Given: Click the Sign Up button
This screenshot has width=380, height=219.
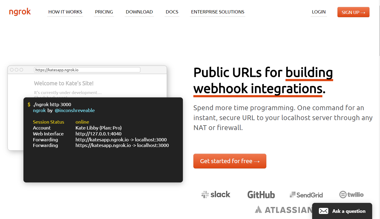Looking at the screenshot, I should pyautogui.click(x=353, y=12).
